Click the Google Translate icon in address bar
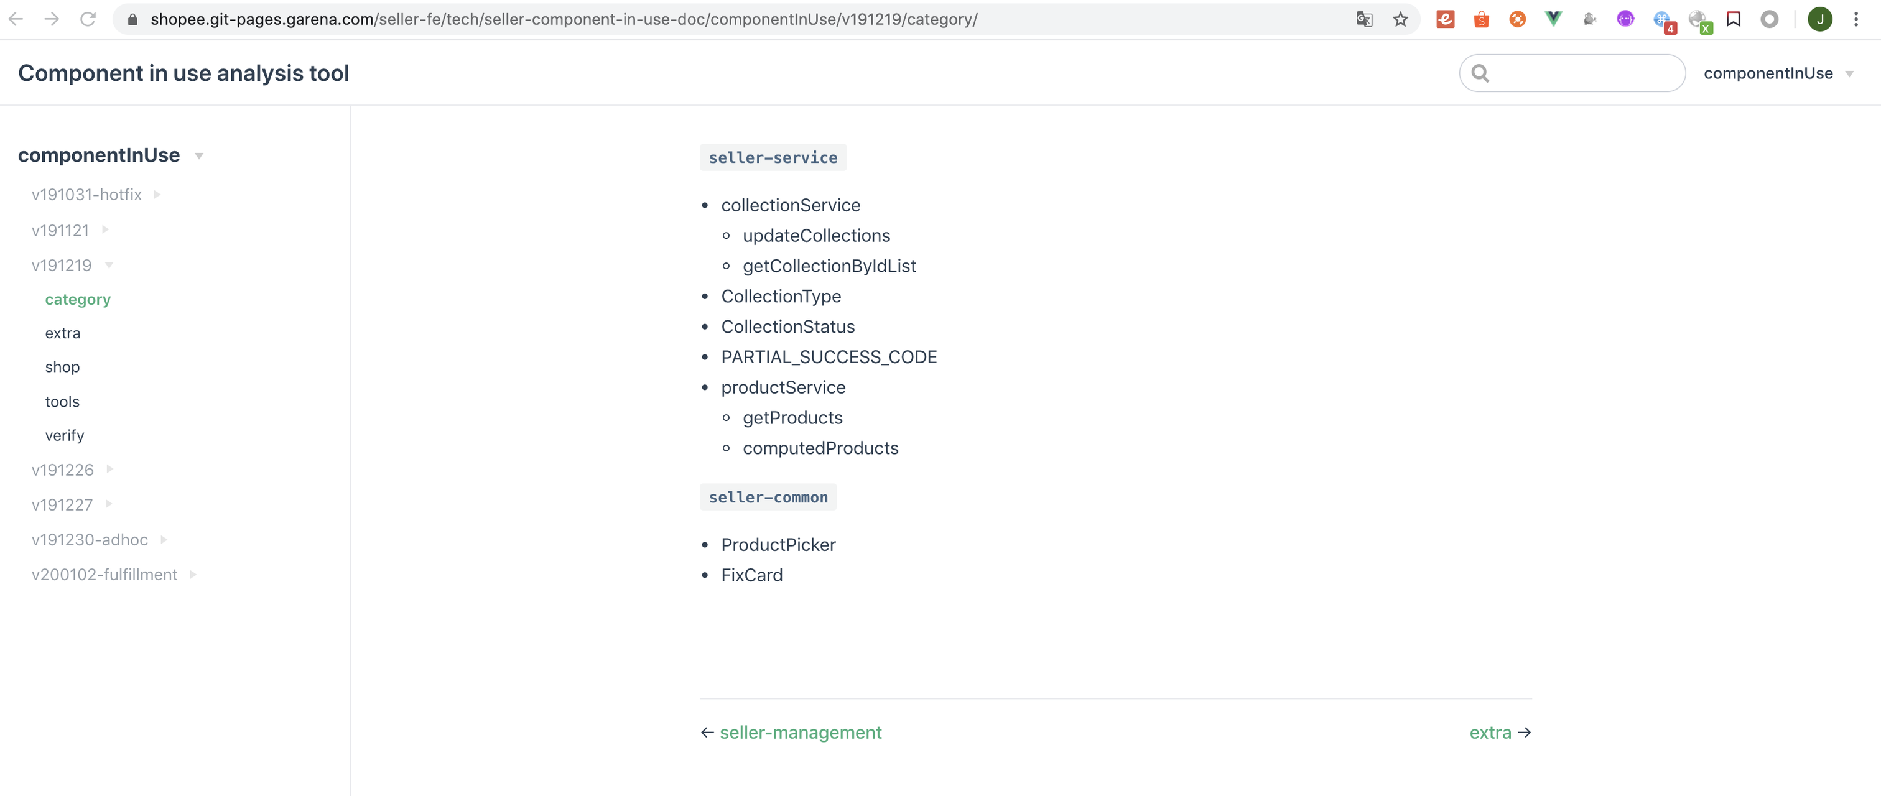The width and height of the screenshot is (1881, 796). [x=1363, y=19]
